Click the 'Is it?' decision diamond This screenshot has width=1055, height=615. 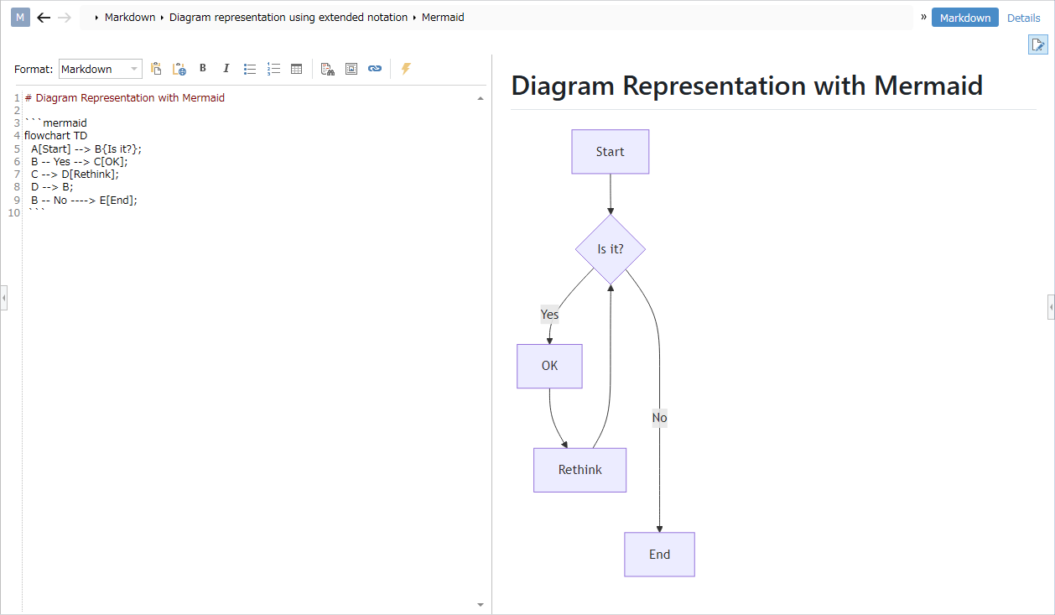pos(611,249)
